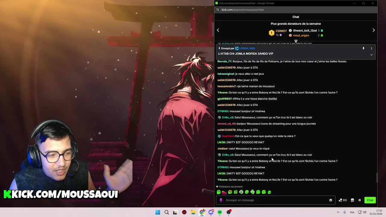Open username gjw919937 in chat
Image resolution: width=386 pixels, height=217 pixels.
tap(224, 99)
